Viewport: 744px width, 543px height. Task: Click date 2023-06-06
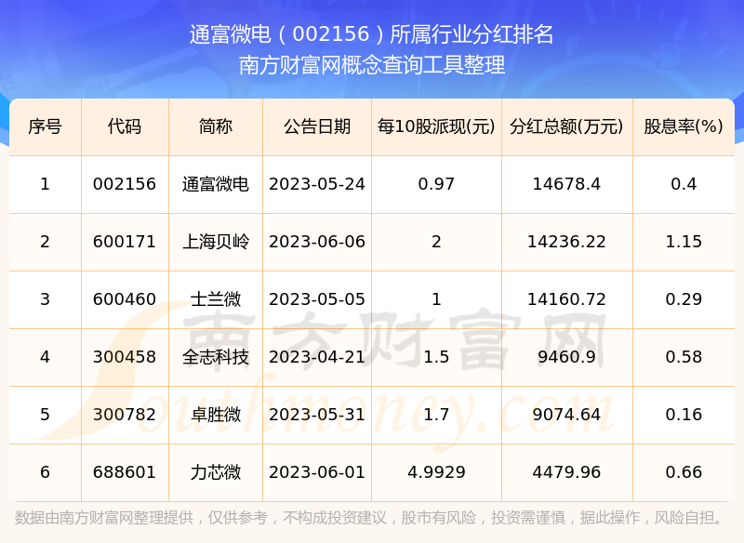point(317,242)
